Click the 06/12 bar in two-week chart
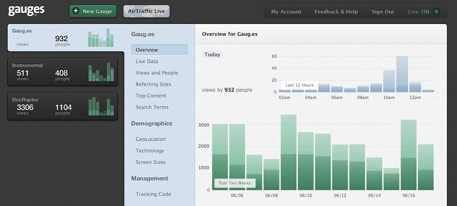 (x=340, y=167)
